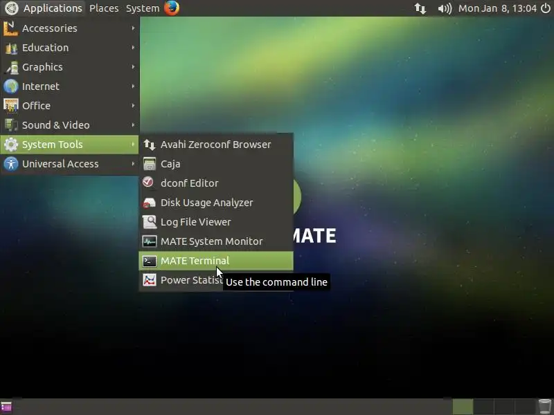The width and height of the screenshot is (554, 415).
Task: Click the Office category icon
Action: [x=10, y=106]
